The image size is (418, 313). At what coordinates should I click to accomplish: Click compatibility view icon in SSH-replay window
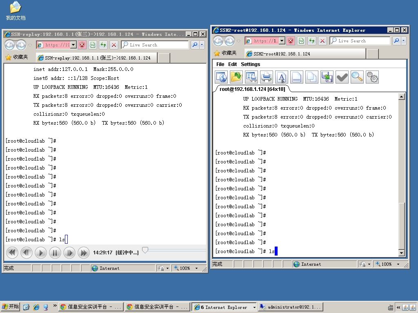pos(93,45)
